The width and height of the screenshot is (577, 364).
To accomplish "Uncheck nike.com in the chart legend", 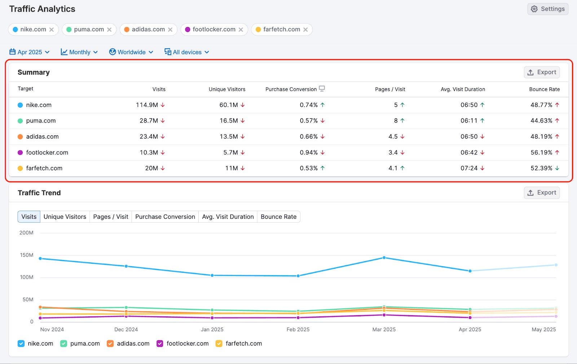I will coord(21,343).
